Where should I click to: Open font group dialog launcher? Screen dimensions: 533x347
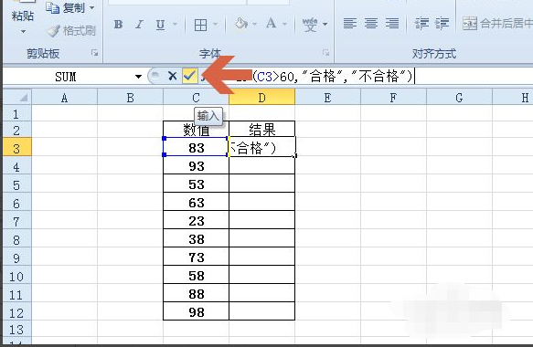[x=326, y=53]
